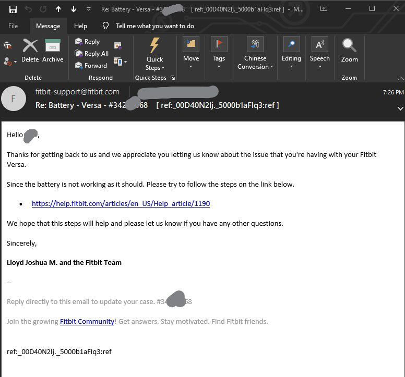The height and width of the screenshot is (377, 405).
Task: Reply to the sender
Action: (87, 42)
